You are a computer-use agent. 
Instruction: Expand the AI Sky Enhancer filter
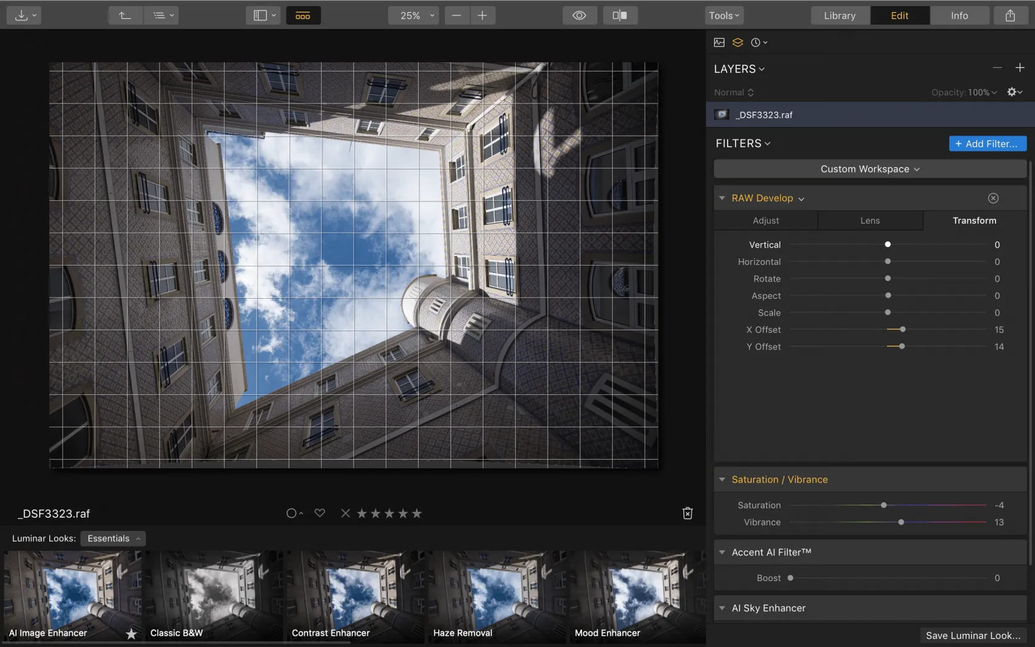722,608
